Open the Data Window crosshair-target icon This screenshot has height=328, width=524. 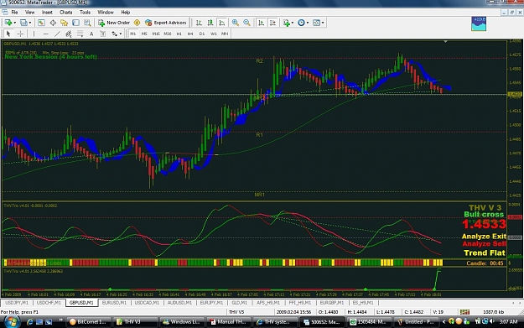(53, 23)
